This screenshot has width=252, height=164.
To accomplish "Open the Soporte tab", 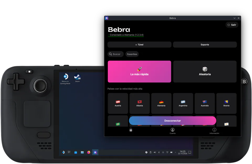I will 205,45.
